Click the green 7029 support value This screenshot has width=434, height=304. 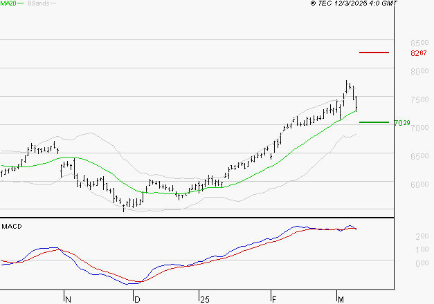[x=402, y=123]
